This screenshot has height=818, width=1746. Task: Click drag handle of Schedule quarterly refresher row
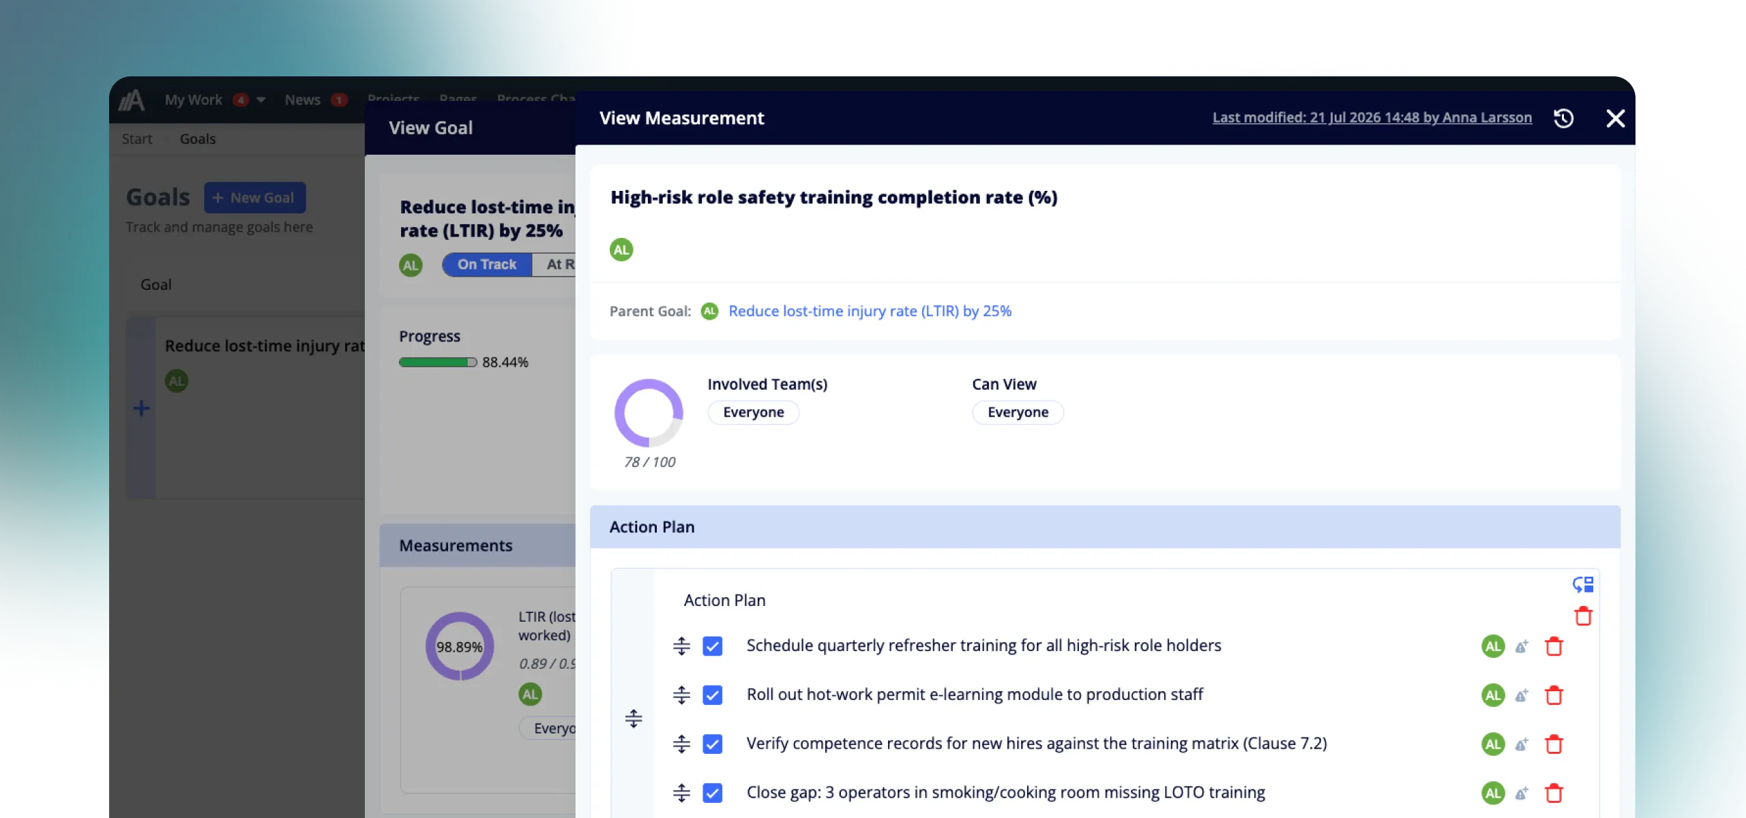681,646
